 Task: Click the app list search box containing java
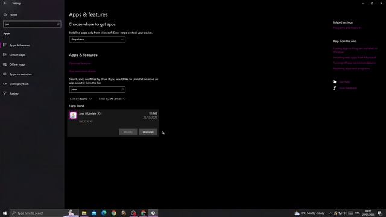click(97, 90)
